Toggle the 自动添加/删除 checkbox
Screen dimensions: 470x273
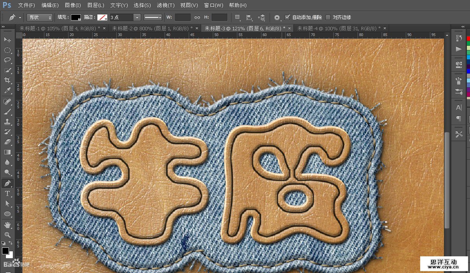pyautogui.click(x=288, y=17)
